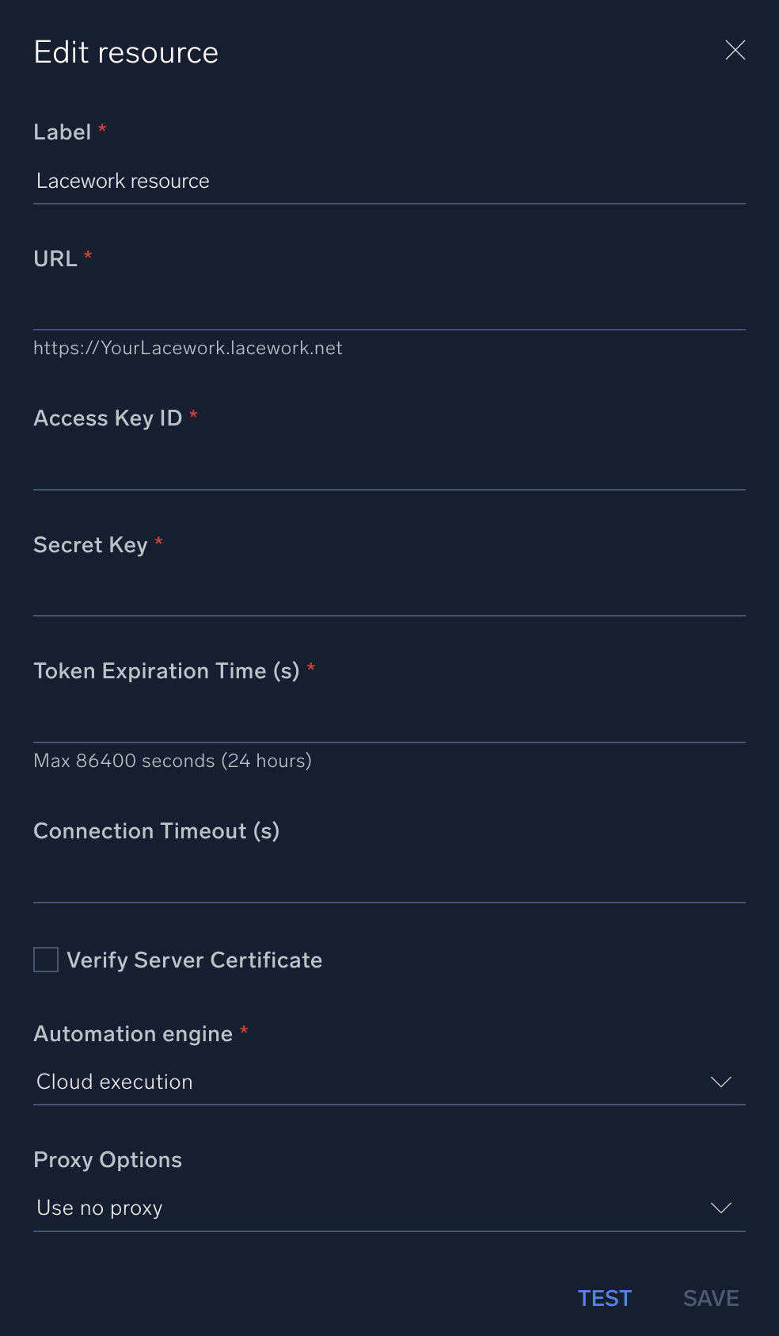
Task: Click the Proxy Options field label
Action: tap(108, 1160)
